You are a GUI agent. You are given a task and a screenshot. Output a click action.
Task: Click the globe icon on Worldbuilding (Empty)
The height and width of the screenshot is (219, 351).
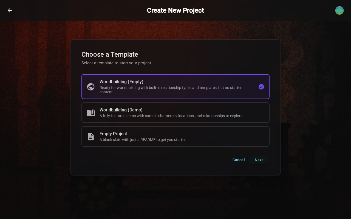click(x=91, y=87)
